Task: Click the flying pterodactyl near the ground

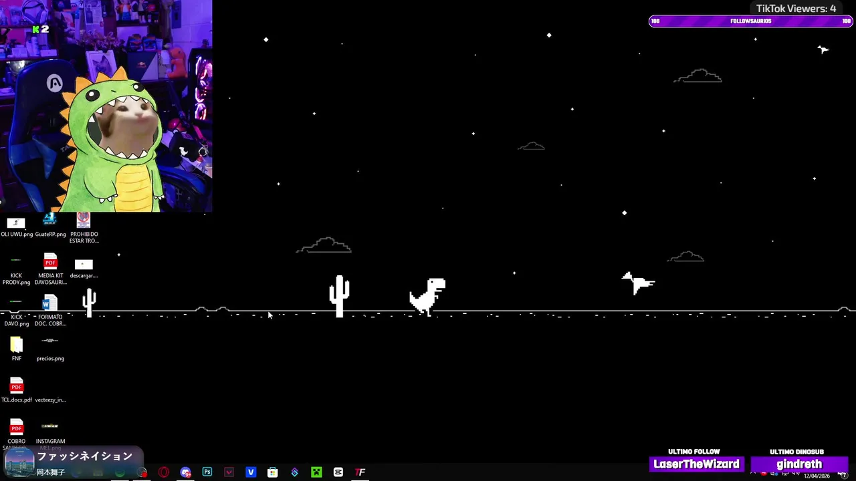Action: point(638,283)
